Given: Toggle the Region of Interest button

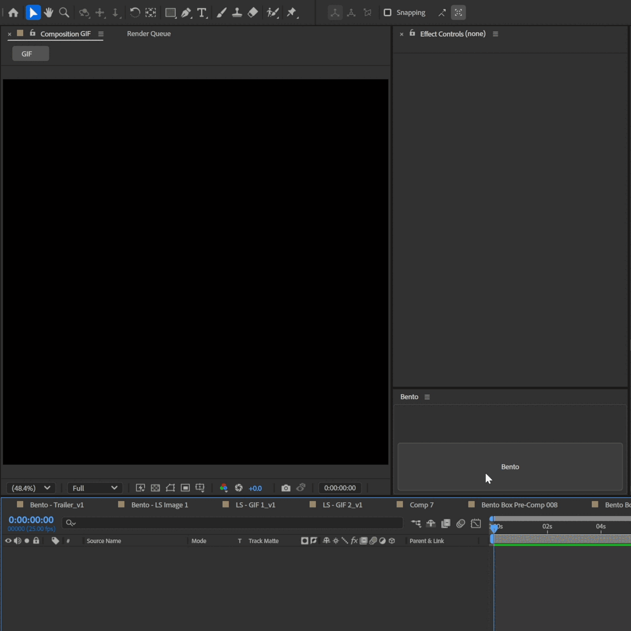Looking at the screenshot, I should coord(185,488).
